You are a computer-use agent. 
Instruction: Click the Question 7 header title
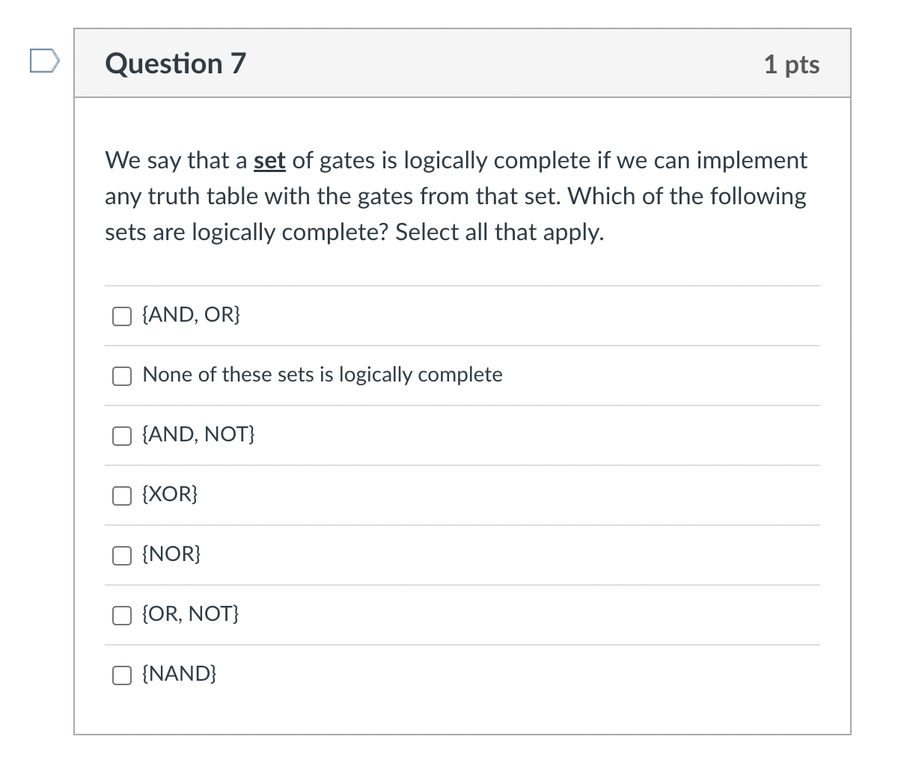pyautogui.click(x=174, y=64)
